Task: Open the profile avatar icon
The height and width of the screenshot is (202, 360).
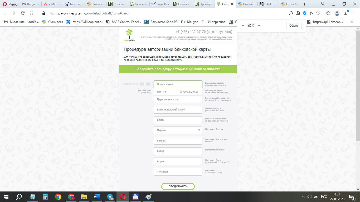Action: point(337,13)
